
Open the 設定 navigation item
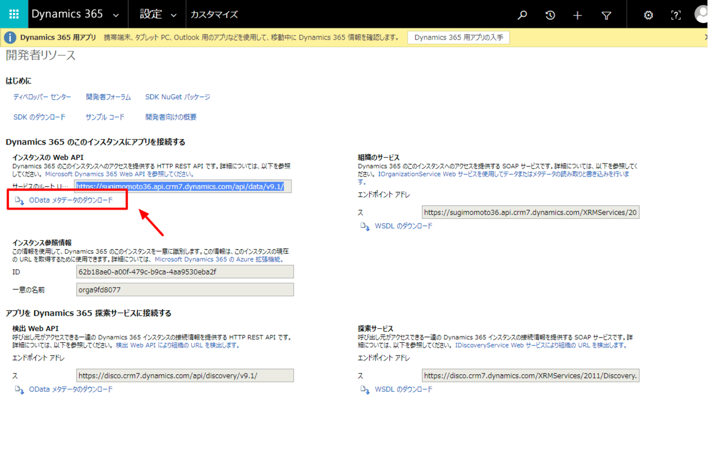click(151, 14)
